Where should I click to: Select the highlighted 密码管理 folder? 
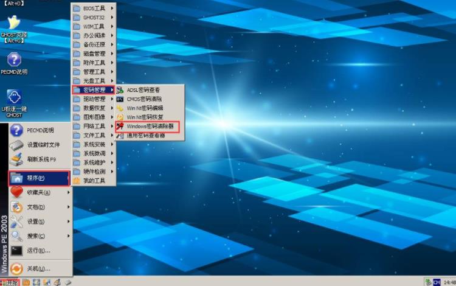[94, 90]
